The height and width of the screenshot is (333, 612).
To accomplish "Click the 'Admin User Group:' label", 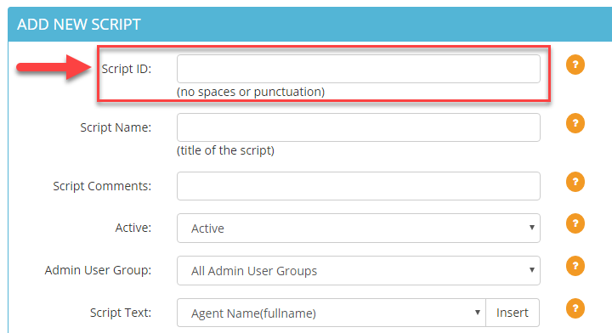I will [98, 270].
